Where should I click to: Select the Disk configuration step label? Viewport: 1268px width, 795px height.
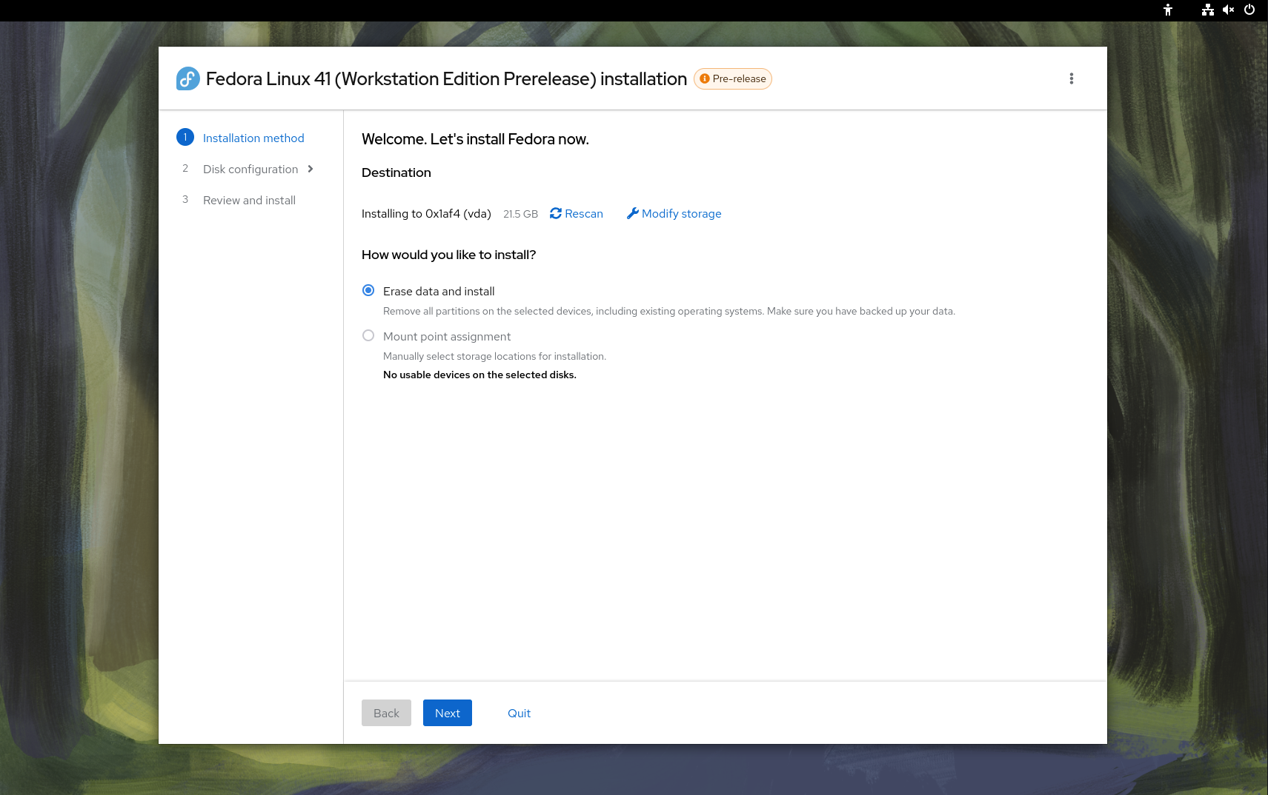click(x=250, y=169)
